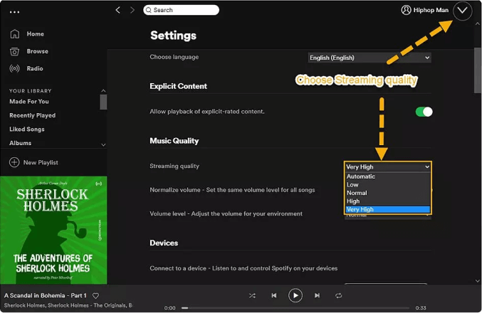Click library scroll down arrow
Screen dimensions: 482x313
click(x=103, y=144)
